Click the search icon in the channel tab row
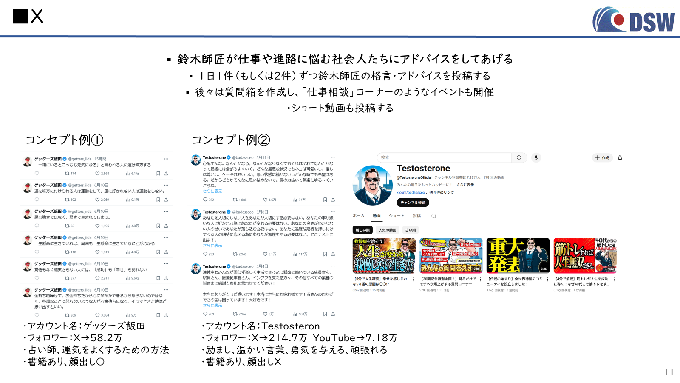680x383 pixels. (433, 216)
